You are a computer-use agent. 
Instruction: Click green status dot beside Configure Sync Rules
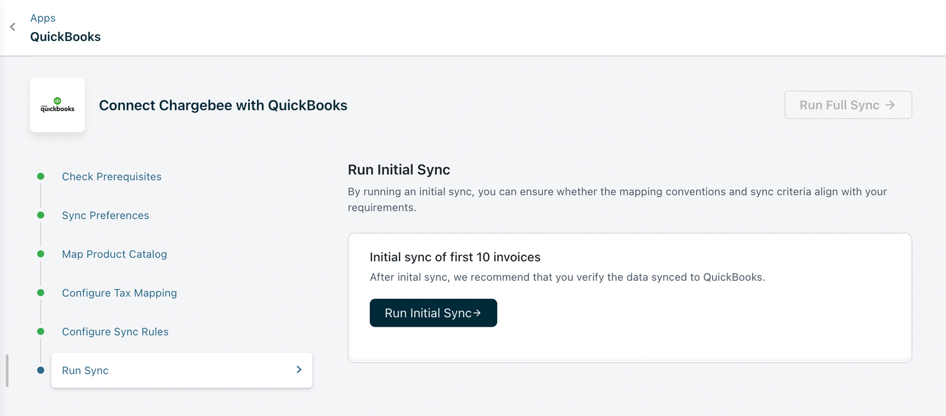pos(41,332)
